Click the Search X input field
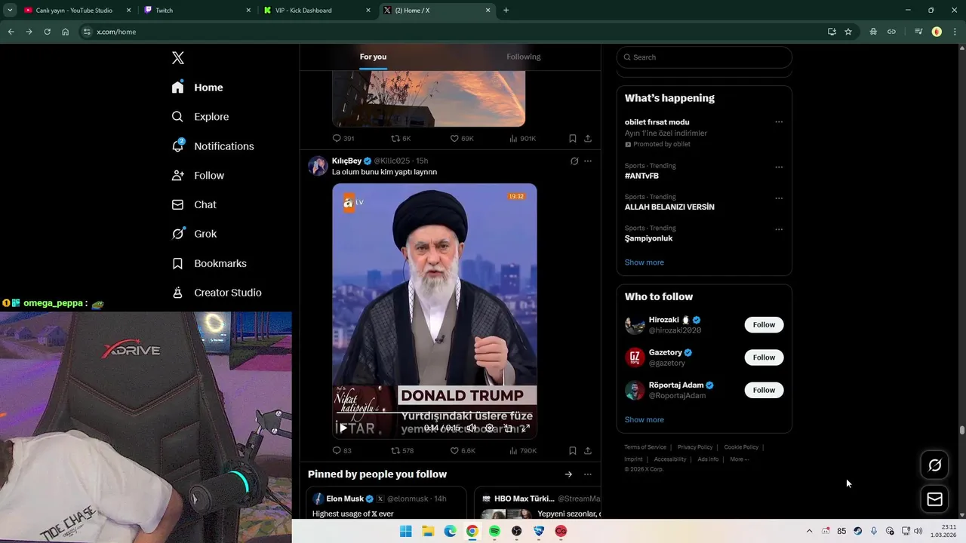The width and height of the screenshot is (966, 543). click(704, 57)
